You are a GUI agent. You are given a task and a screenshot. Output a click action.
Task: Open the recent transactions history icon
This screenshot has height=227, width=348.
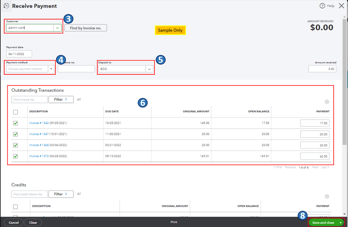pyautogui.click(x=6, y=6)
